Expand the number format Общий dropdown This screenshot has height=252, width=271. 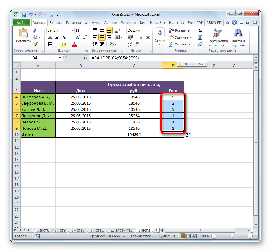[x=149, y=30]
